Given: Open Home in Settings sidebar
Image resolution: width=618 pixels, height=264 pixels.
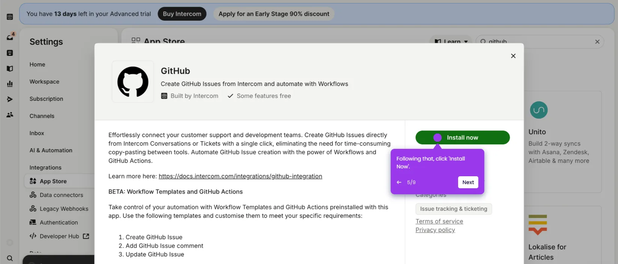Looking at the screenshot, I should pos(37,64).
